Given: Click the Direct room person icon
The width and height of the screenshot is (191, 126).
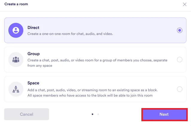Looking at the screenshot, I should [x=16, y=30].
